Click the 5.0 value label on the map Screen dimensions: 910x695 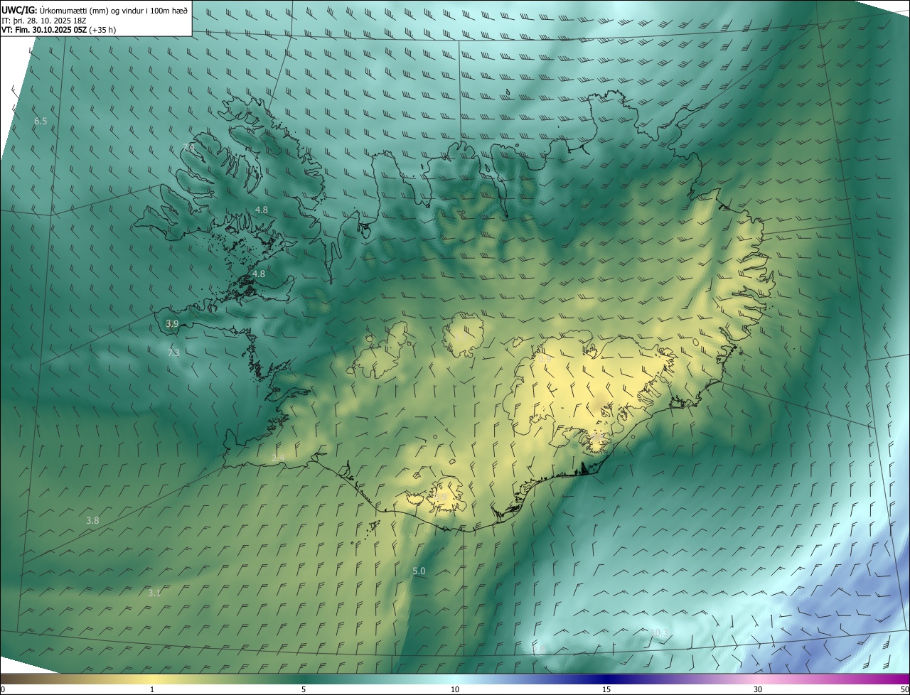tap(419, 571)
